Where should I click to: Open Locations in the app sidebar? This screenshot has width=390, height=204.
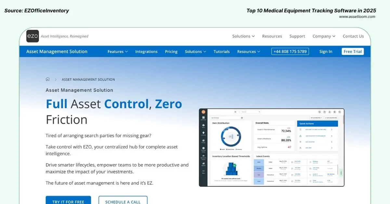(x=203, y=133)
